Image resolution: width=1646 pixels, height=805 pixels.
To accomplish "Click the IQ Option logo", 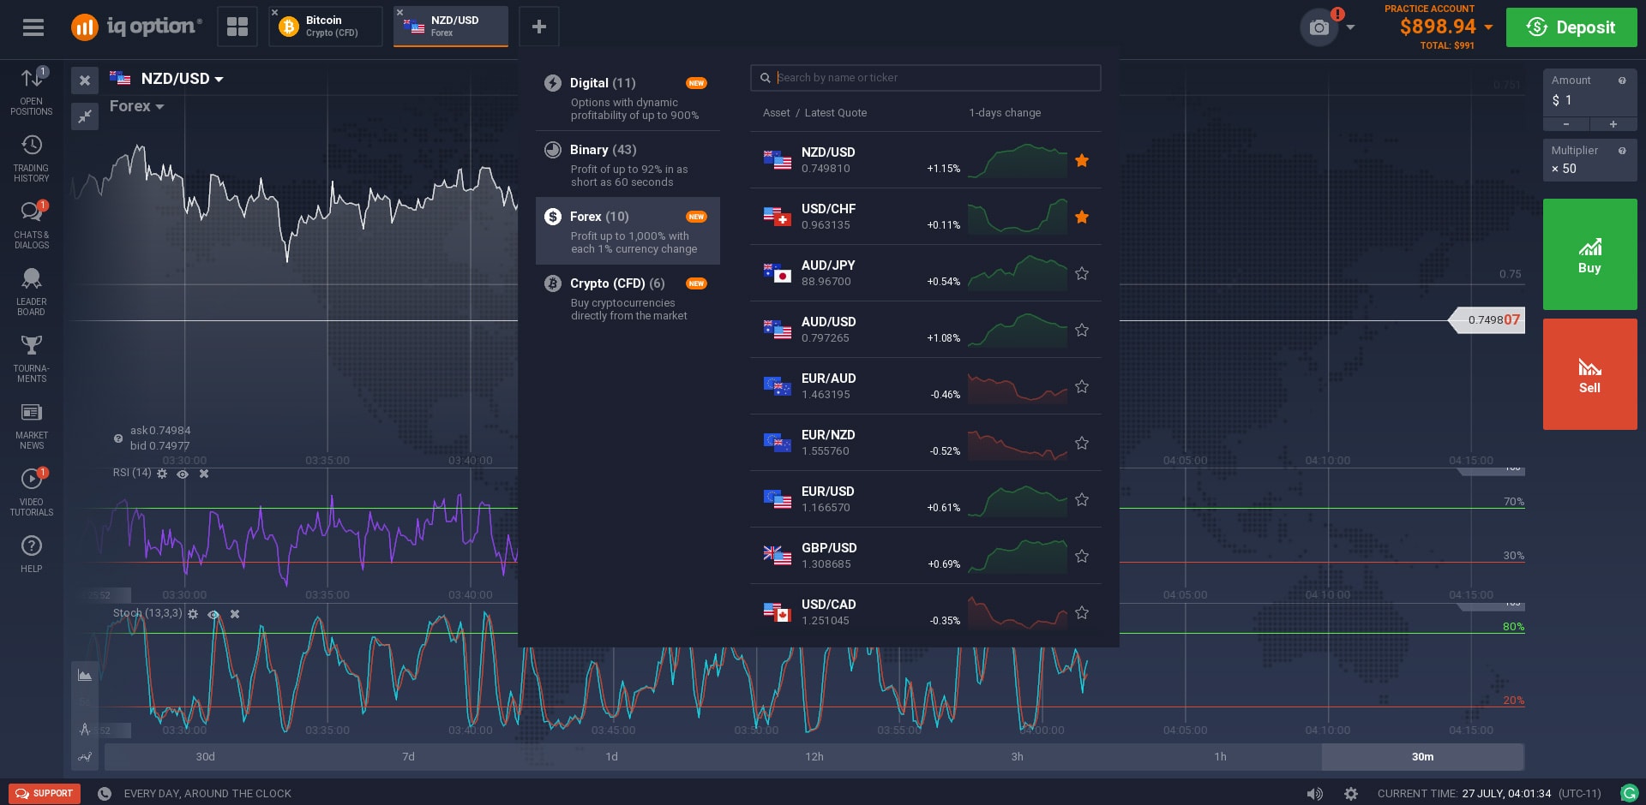I will [136, 27].
